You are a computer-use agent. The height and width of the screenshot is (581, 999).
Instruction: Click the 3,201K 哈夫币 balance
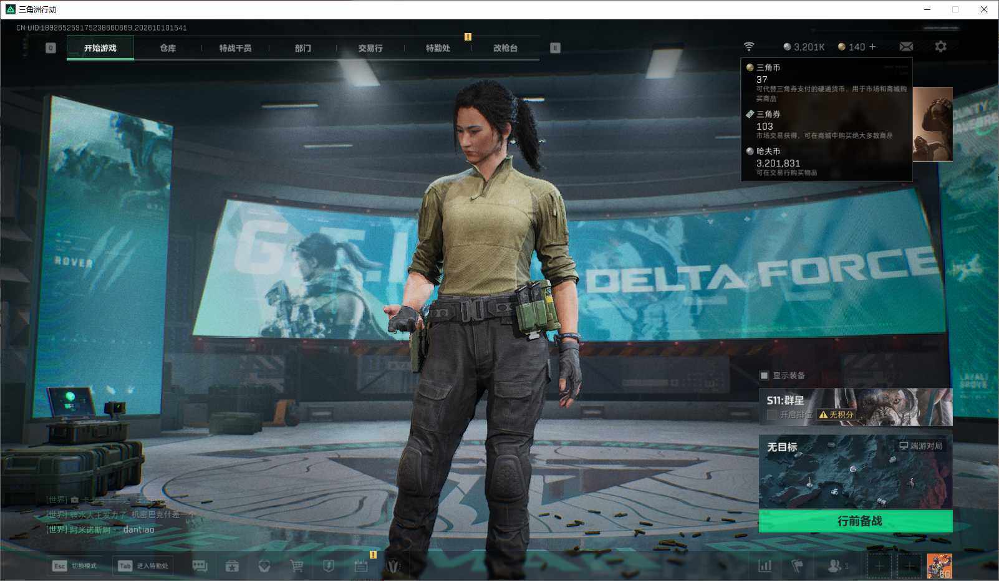point(804,47)
